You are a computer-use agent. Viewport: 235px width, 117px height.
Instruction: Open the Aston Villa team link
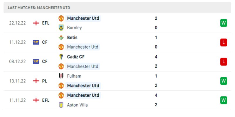pyautogui.click(x=77, y=105)
